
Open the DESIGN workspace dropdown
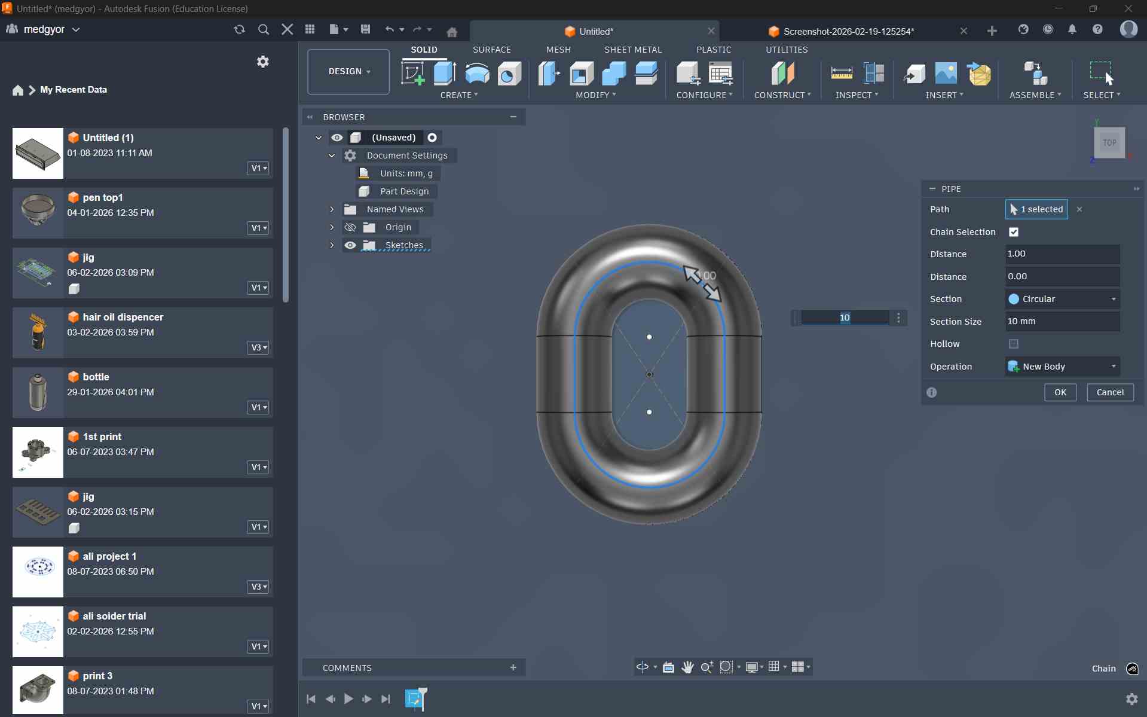coord(348,72)
